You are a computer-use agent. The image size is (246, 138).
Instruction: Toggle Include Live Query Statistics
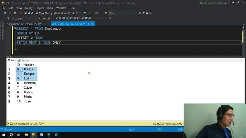tap(75, 18)
